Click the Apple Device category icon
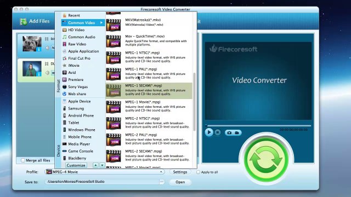The width and height of the screenshot is (351, 197). coord(65,101)
